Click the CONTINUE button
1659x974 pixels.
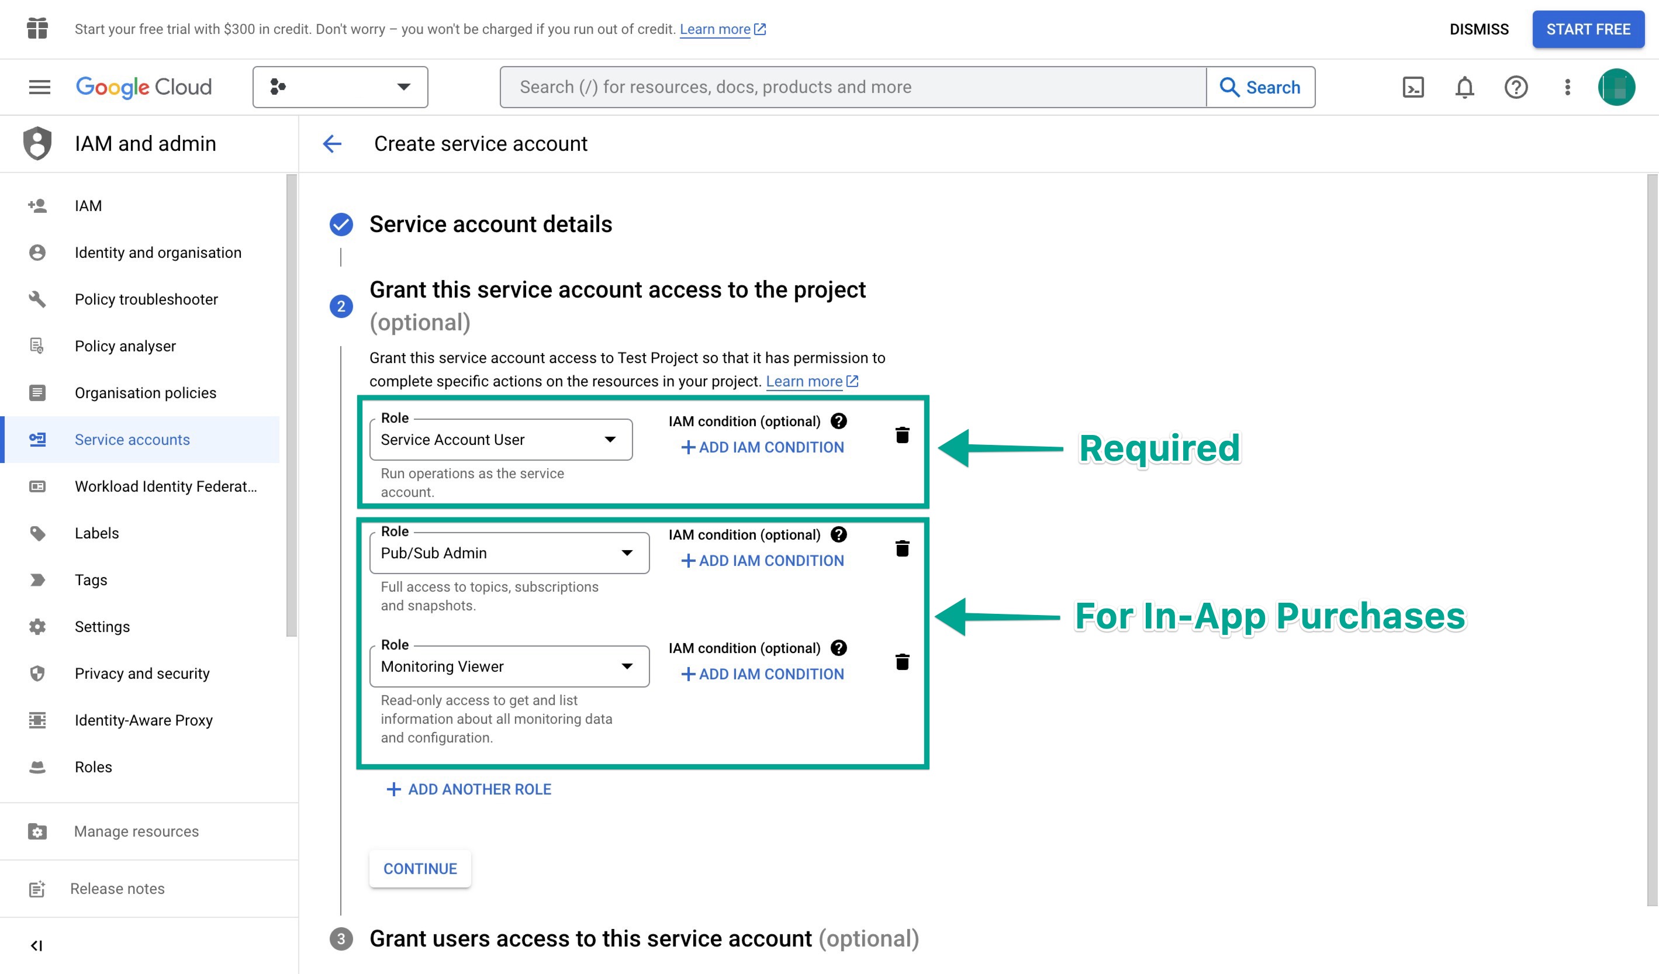(420, 869)
